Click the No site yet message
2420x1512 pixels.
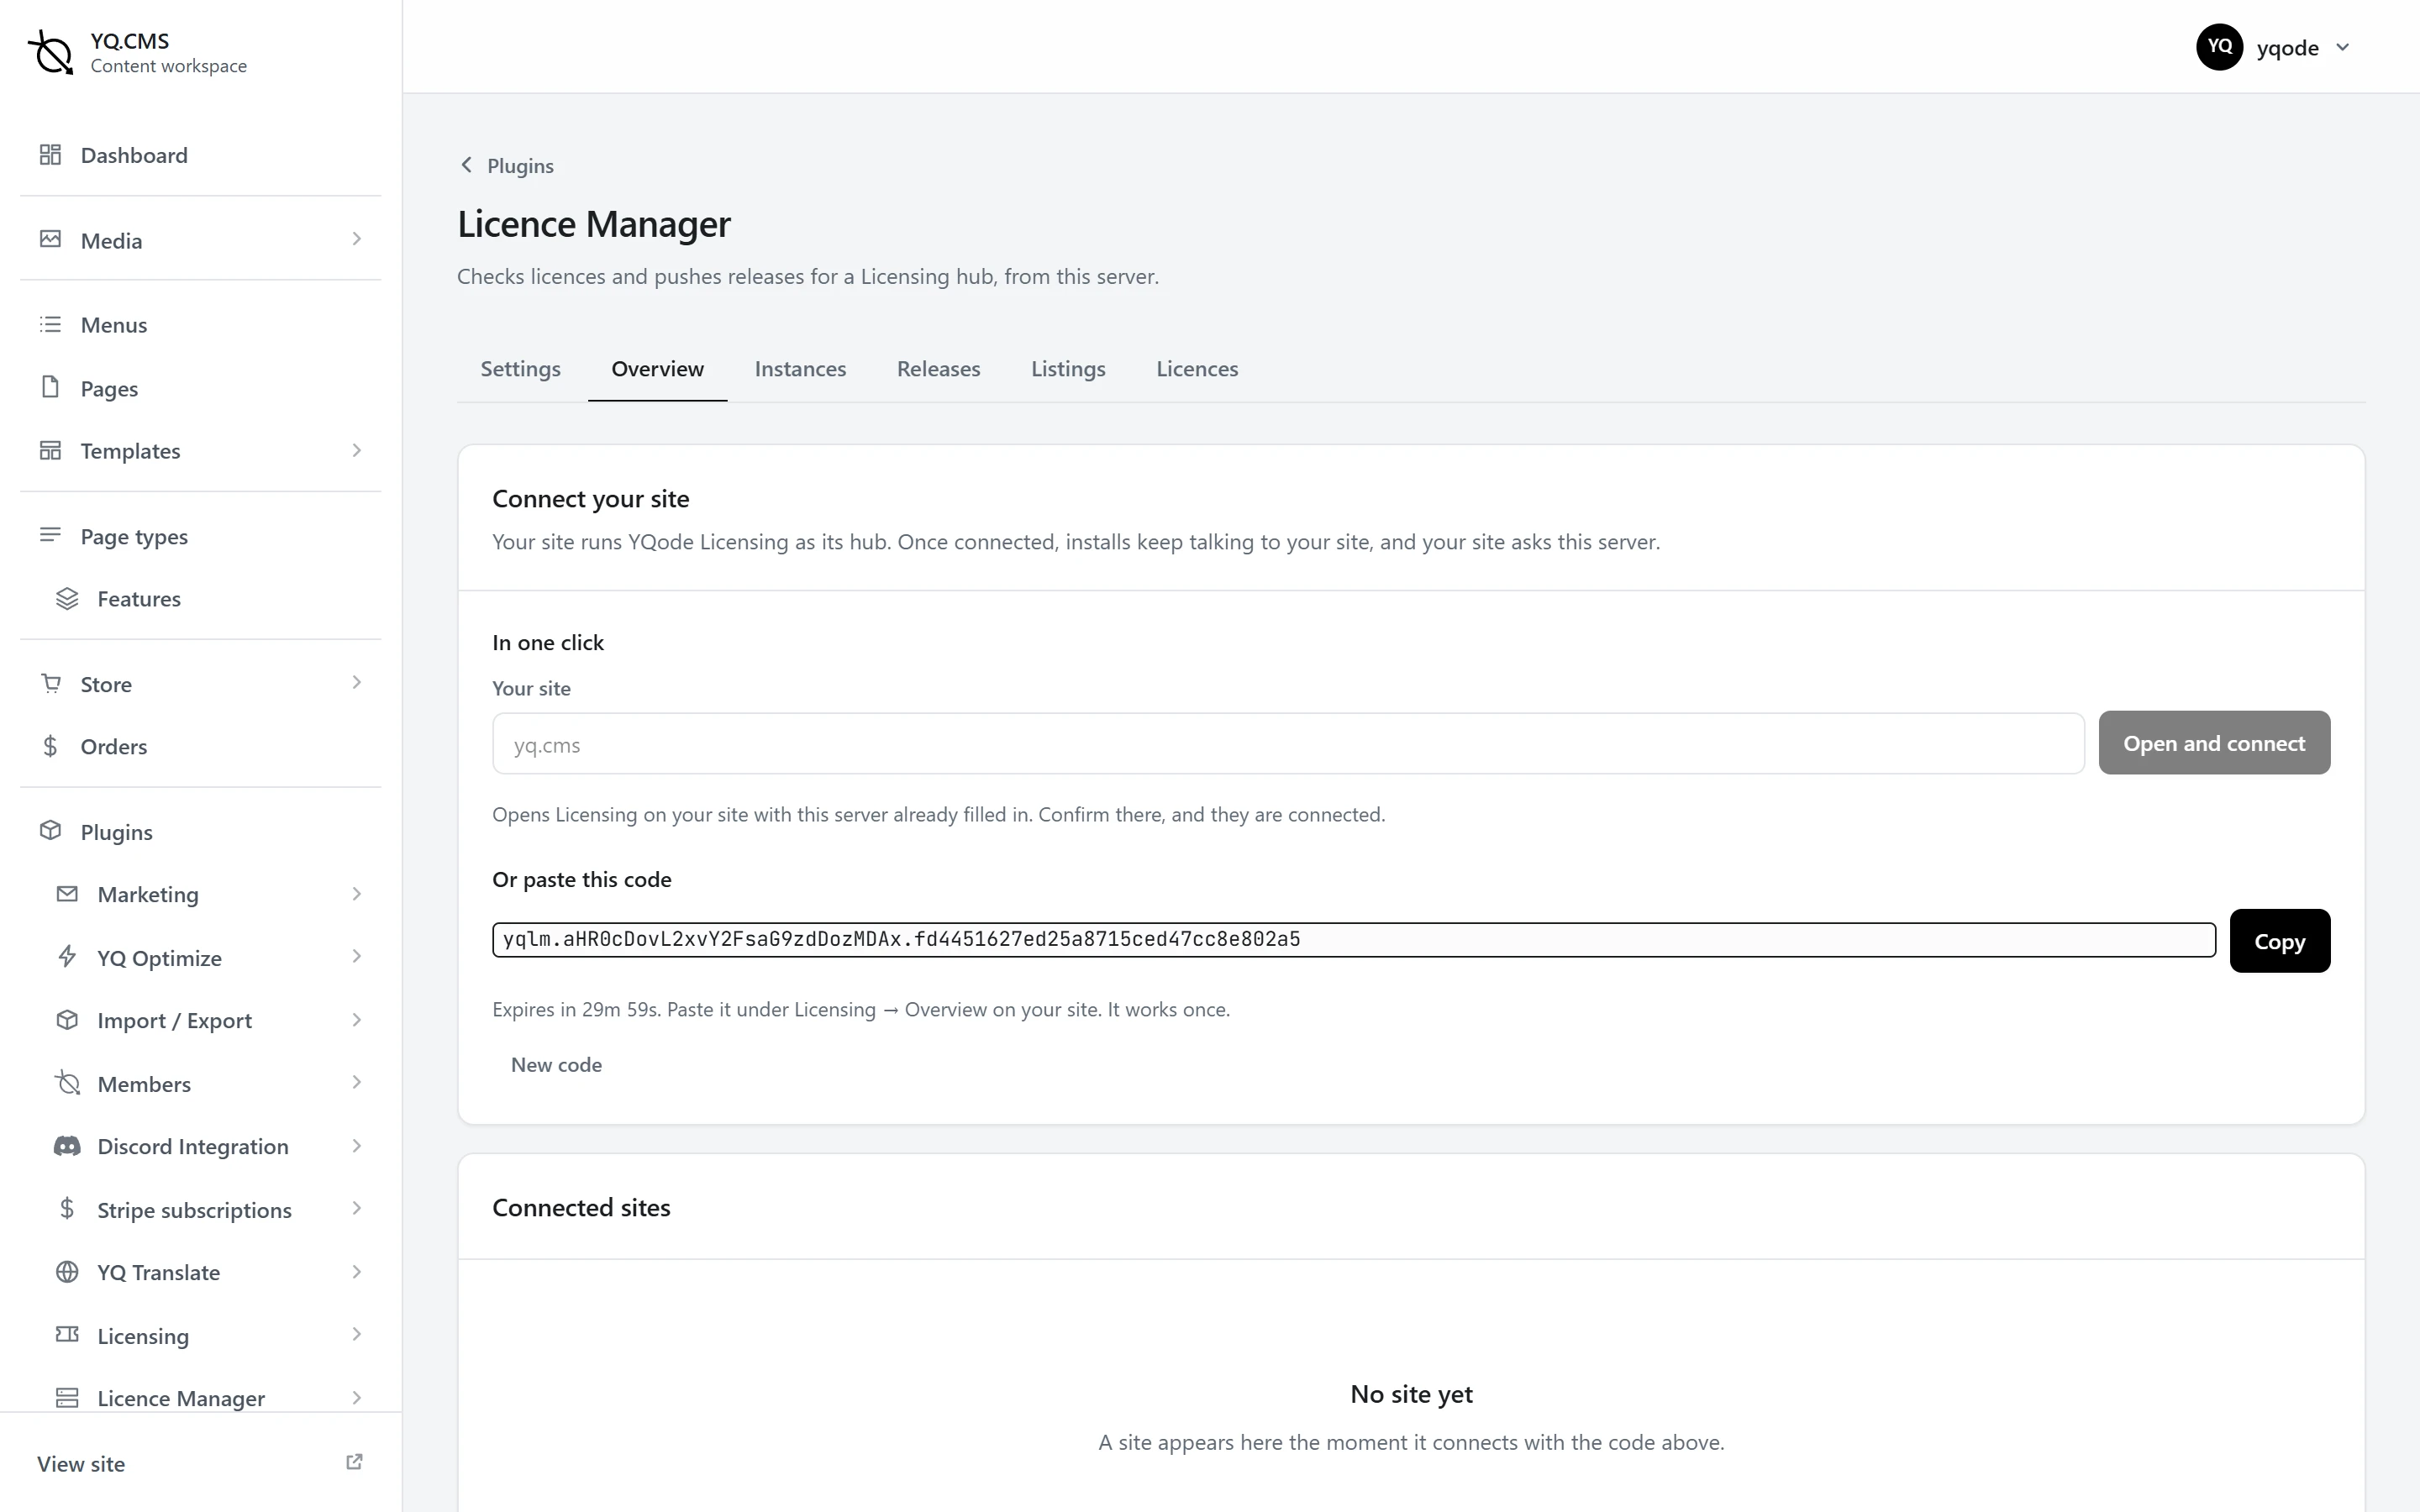(x=1411, y=1394)
